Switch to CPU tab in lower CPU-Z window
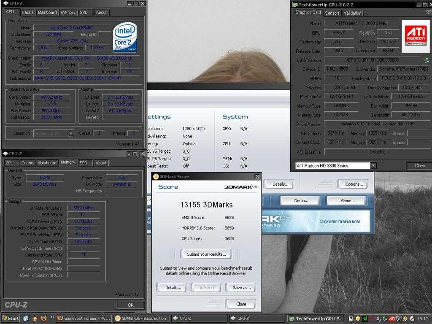Screen dimensions: 432x324 click(x=10, y=163)
